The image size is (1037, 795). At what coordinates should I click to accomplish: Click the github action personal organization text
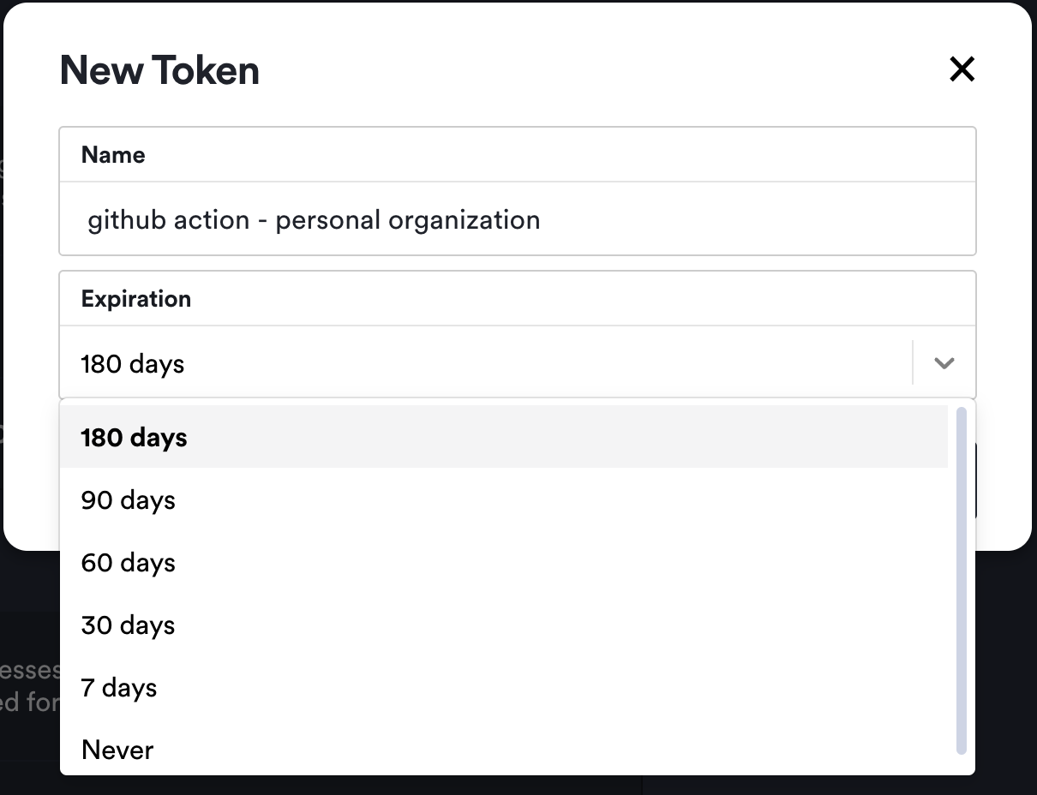tap(313, 219)
